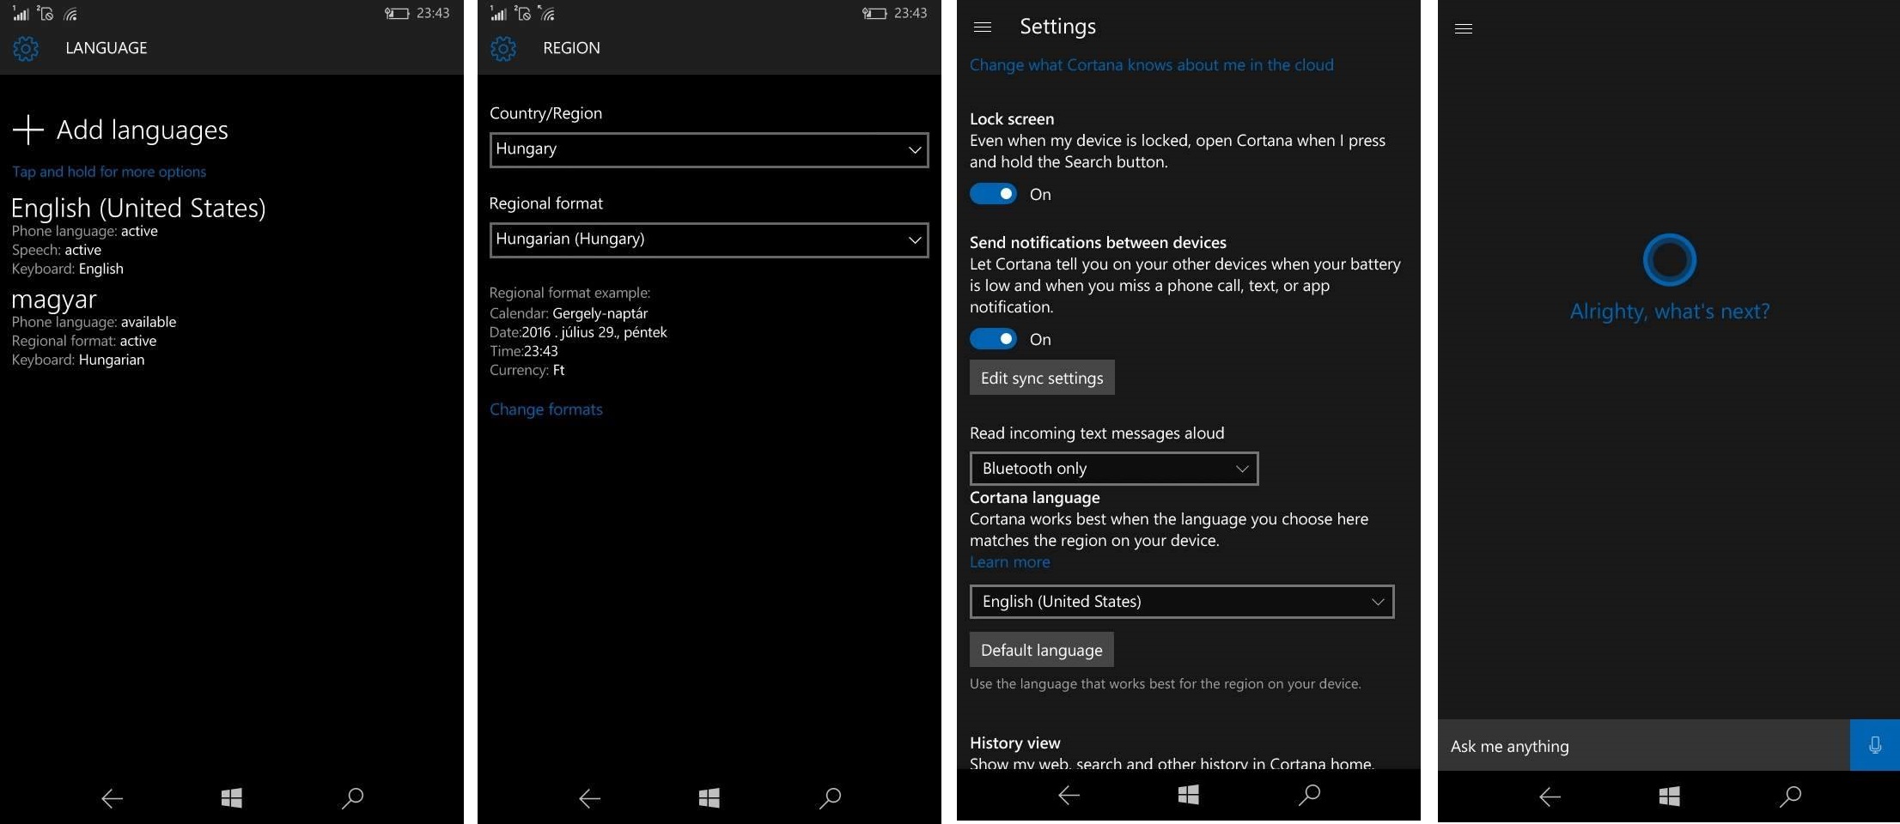Open the Learn more link under Cortana language
The image size is (1900, 824).
[x=1009, y=562]
